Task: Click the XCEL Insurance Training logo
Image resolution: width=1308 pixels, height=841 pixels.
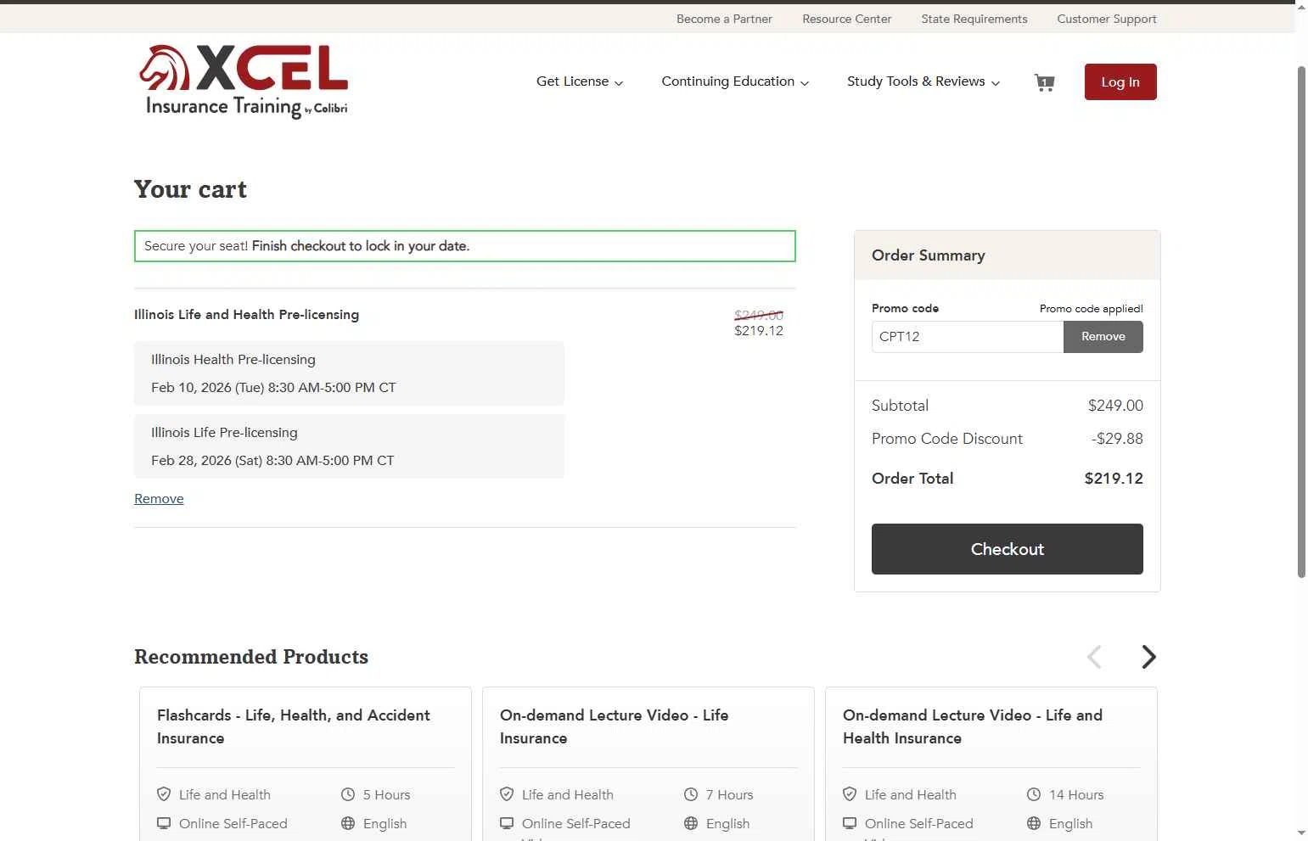Action: point(244,81)
